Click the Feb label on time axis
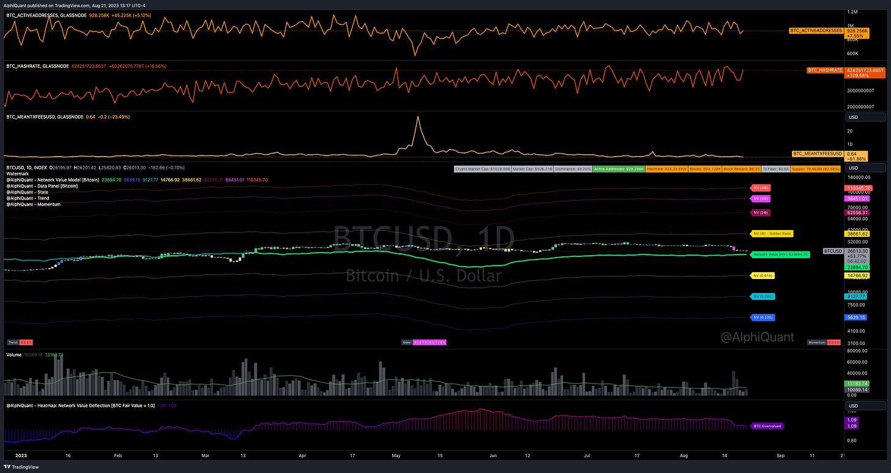 pos(118,455)
